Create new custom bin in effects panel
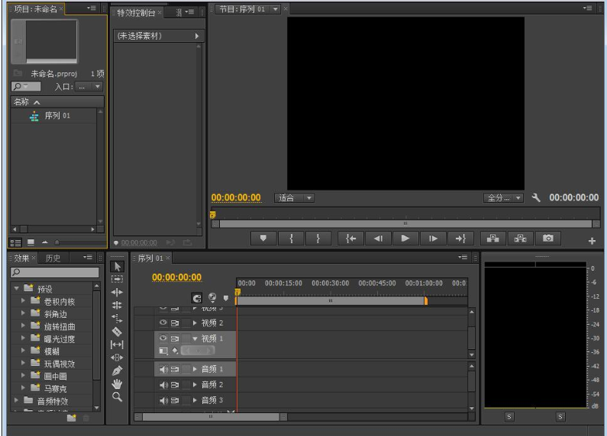The width and height of the screenshot is (607, 436). point(72,418)
